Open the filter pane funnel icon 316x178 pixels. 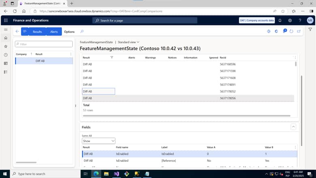310,30
